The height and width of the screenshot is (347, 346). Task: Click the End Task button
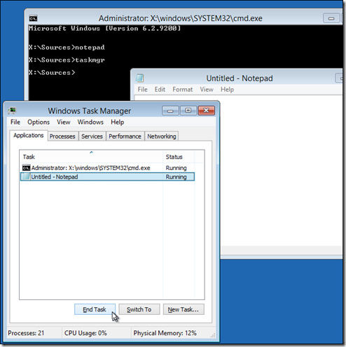coord(95,309)
